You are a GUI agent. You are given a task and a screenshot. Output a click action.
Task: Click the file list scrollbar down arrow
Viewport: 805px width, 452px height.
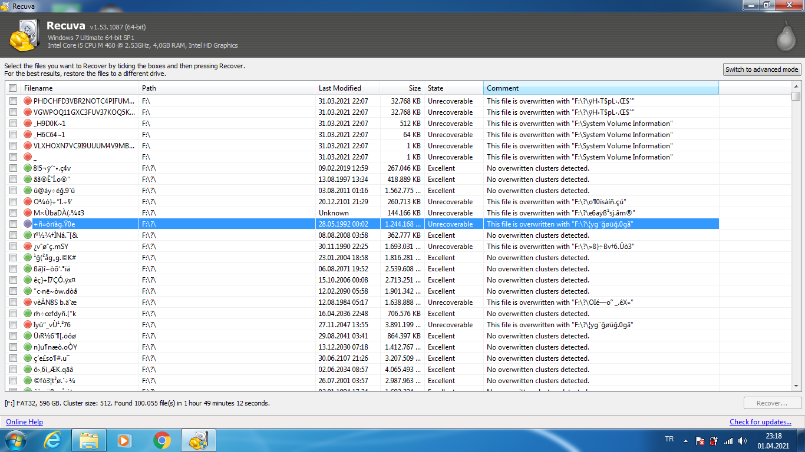tap(796, 386)
